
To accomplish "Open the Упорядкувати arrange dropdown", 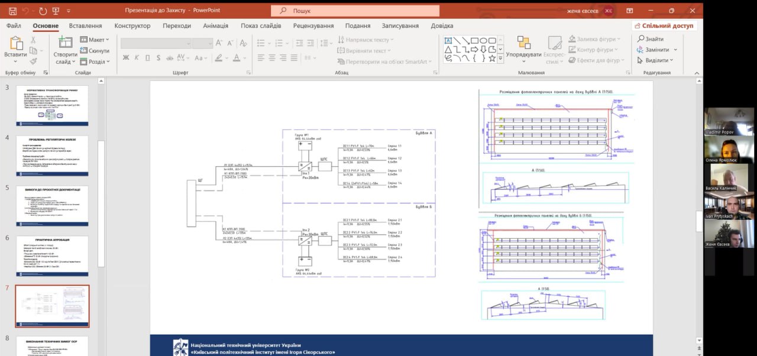I will [523, 55].
